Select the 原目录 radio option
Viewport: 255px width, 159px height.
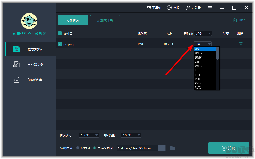coord(78,148)
